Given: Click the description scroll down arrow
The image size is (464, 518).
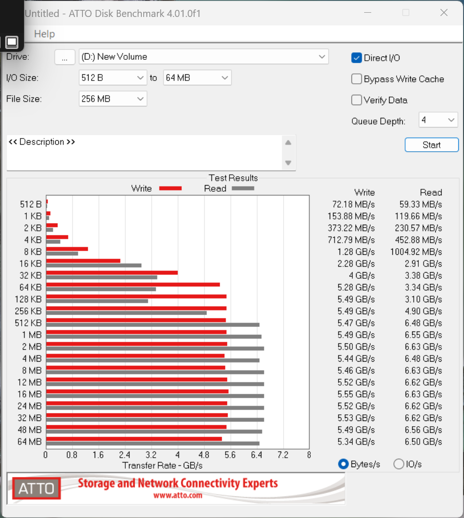Looking at the screenshot, I should [288, 163].
